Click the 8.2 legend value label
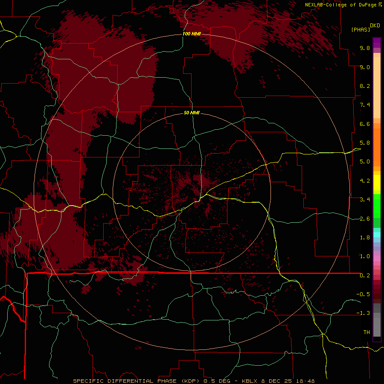384x384 pixels. (365, 86)
